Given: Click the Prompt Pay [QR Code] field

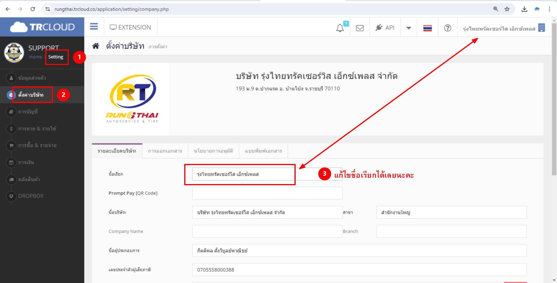Looking at the screenshot, I should tap(267, 193).
